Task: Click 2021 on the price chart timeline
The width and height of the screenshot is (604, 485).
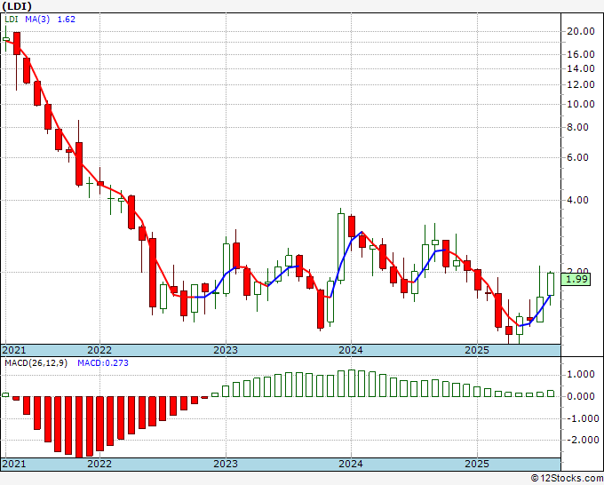Action: pos(14,350)
